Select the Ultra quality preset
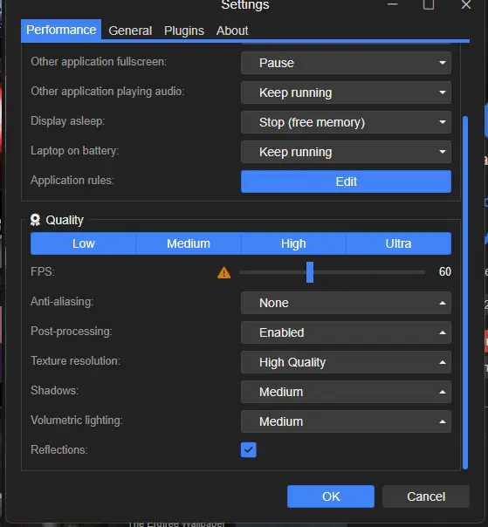 pyautogui.click(x=399, y=243)
